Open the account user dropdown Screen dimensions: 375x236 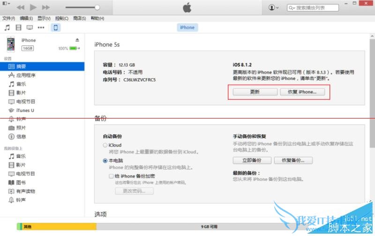pyautogui.click(x=274, y=7)
